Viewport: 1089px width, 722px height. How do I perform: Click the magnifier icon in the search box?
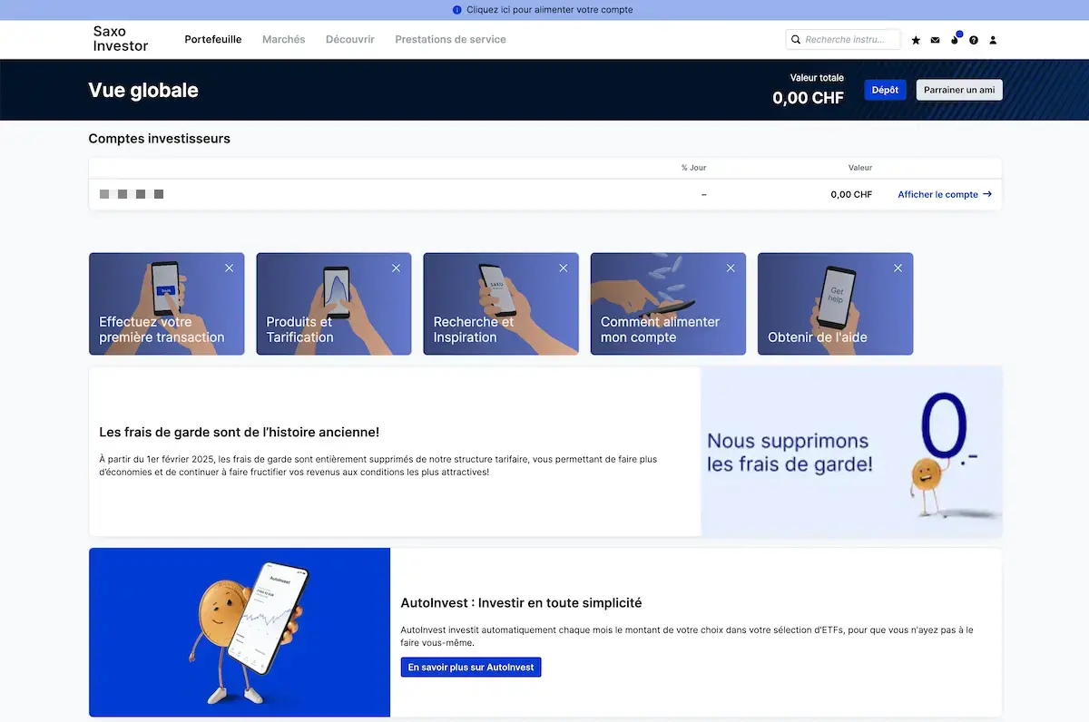[796, 40]
